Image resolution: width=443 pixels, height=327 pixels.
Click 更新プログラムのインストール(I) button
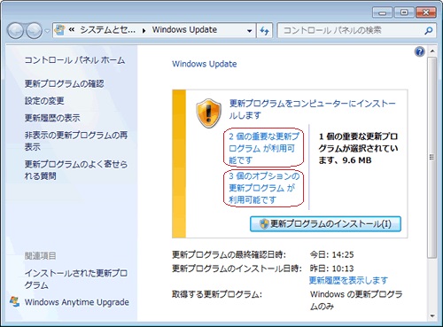pos(325,223)
